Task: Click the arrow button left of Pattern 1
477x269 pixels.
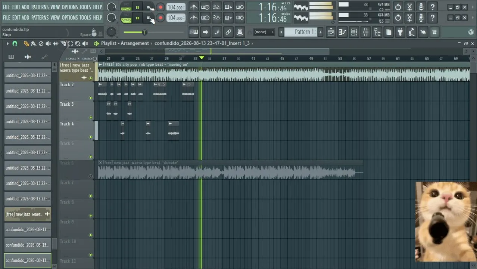Action: [281, 32]
